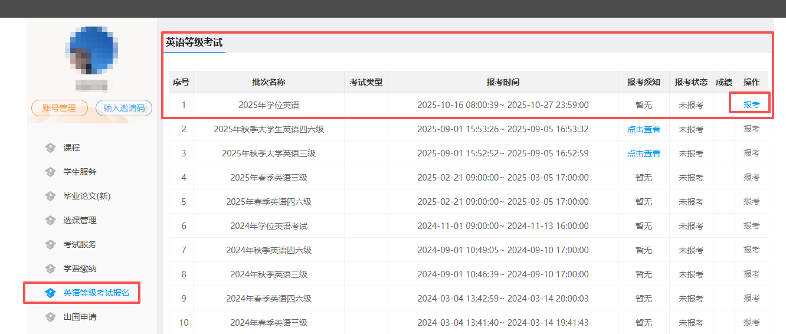Image resolution: width=786 pixels, height=334 pixels.
Task: Click the icon next to 学费缴纳
Action: [x=50, y=268]
